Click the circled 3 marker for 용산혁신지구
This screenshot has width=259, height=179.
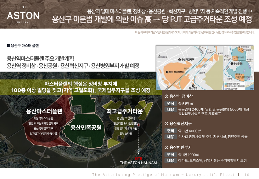click(179, 59)
